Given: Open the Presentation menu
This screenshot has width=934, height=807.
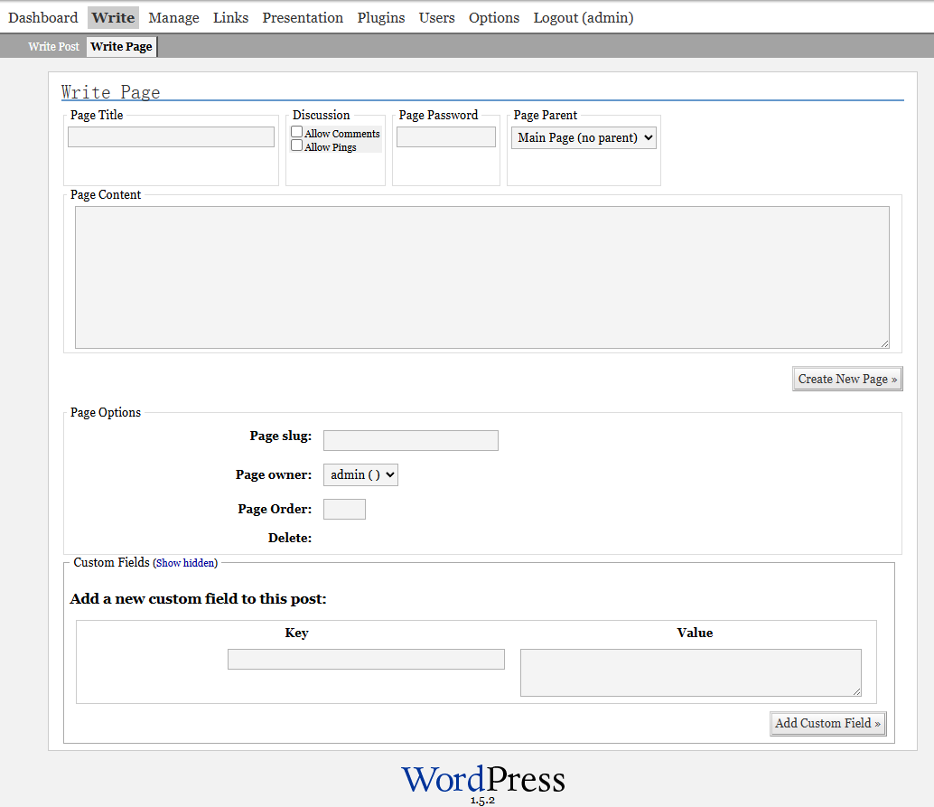Looking at the screenshot, I should tap(303, 18).
